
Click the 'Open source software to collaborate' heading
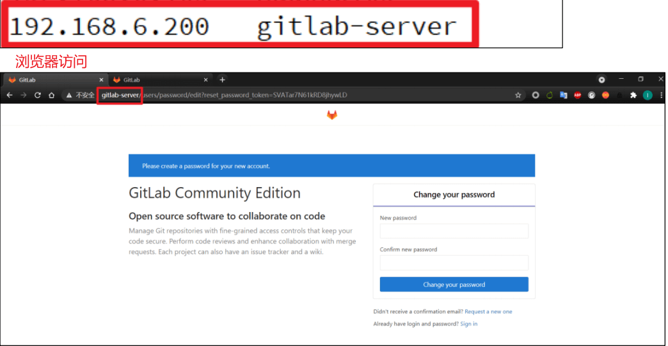[x=227, y=216]
